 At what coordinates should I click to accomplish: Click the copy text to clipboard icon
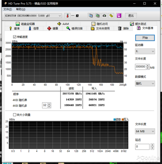(91, 16)
